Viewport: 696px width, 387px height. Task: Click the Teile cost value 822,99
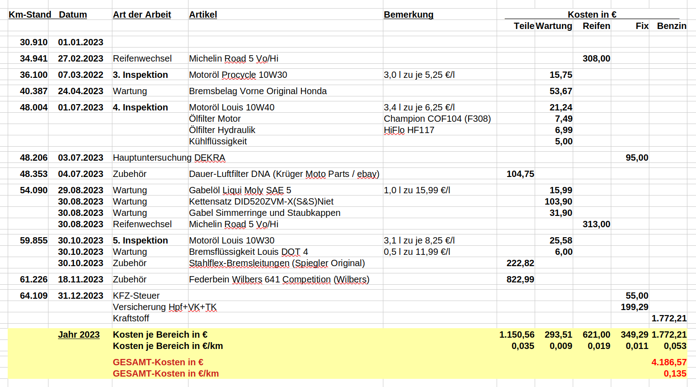(x=520, y=279)
